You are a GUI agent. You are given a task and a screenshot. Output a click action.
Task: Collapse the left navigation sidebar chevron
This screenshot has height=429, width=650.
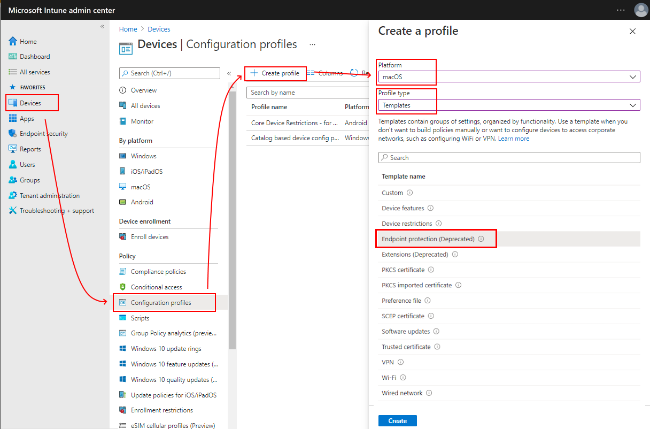click(x=103, y=27)
